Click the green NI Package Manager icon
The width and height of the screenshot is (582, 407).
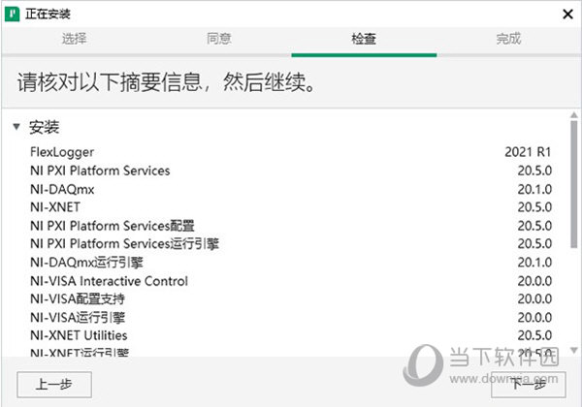coord(12,15)
